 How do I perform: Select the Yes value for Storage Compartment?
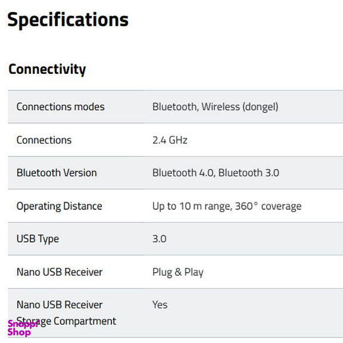[160, 305]
